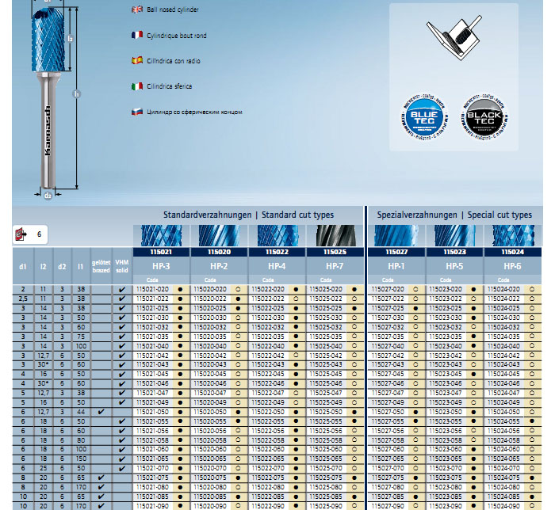The image size is (555, 510).
Task: Click the black cut pattern thumbnail above 115025
Action: tap(335, 235)
